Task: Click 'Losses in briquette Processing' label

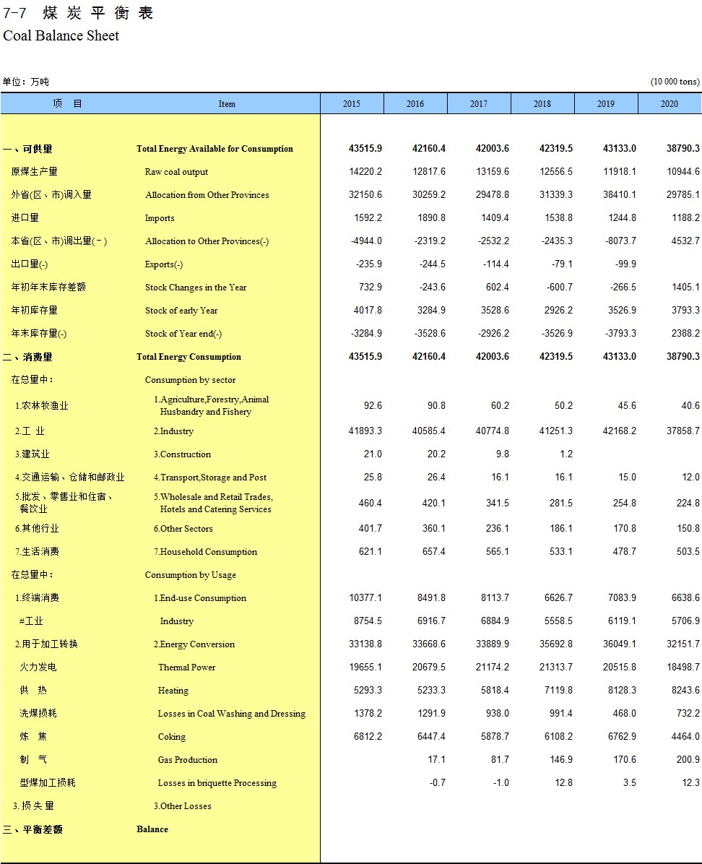Action: click(217, 784)
